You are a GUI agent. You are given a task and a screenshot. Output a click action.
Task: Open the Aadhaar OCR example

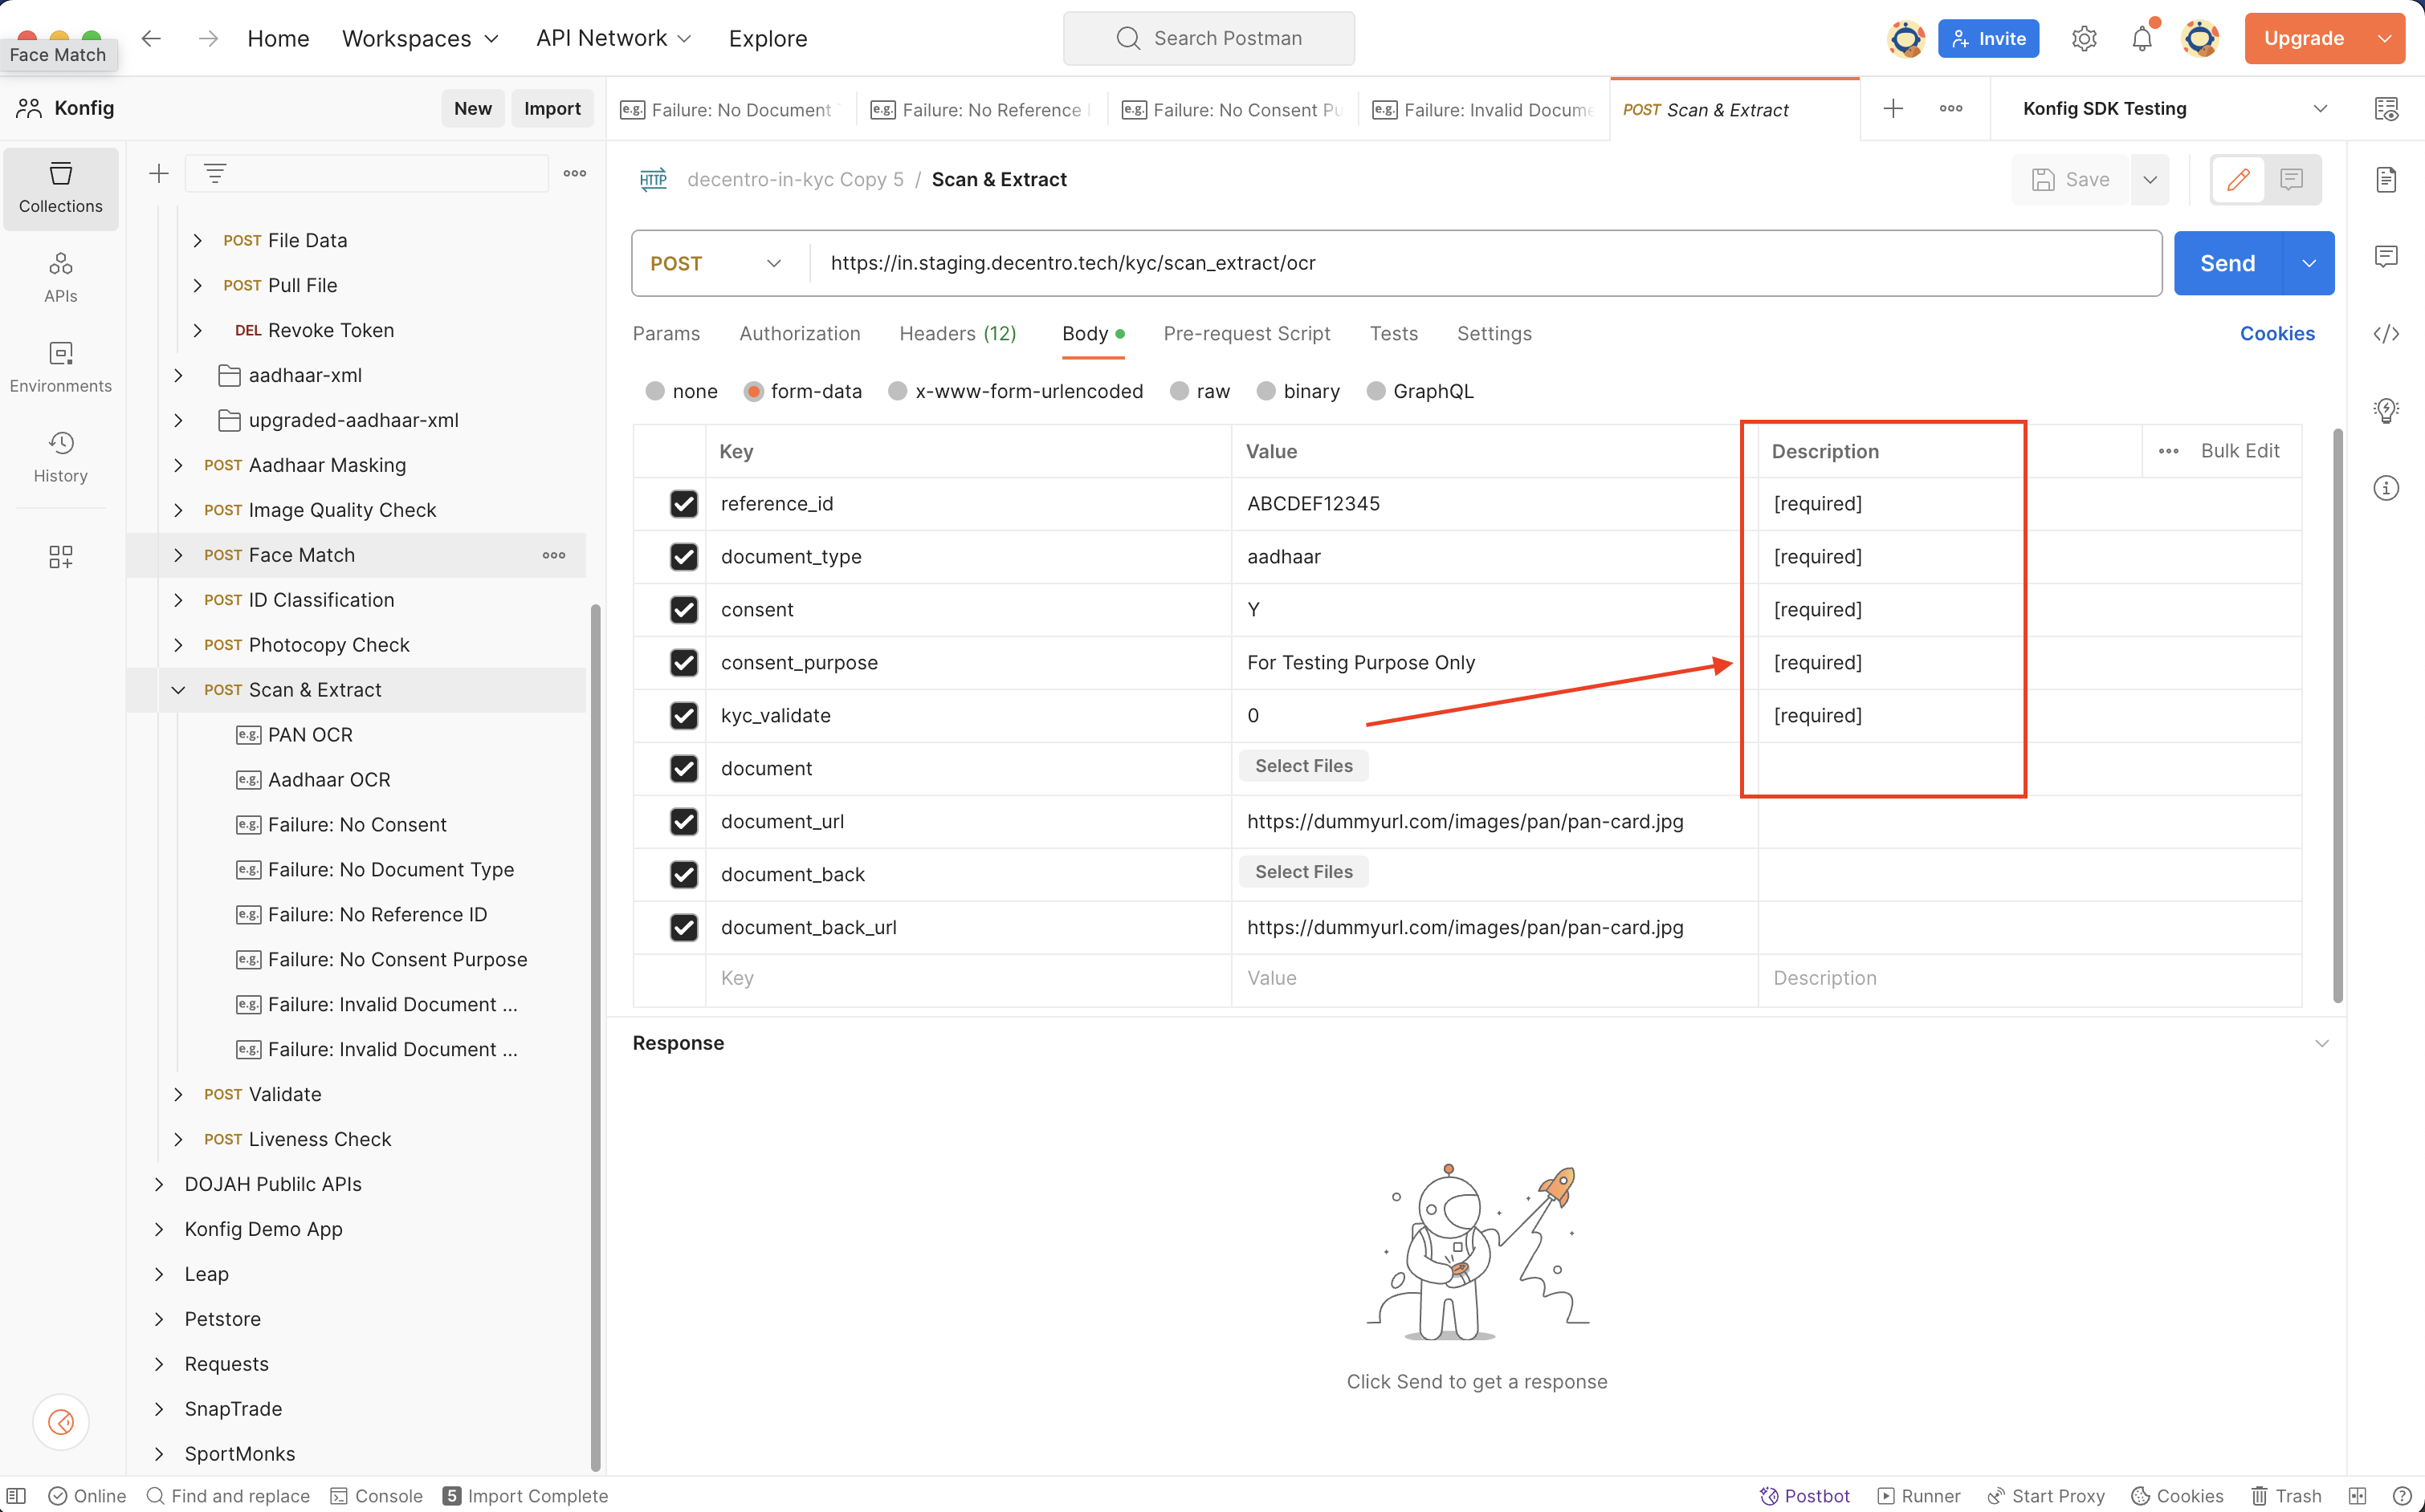click(329, 780)
